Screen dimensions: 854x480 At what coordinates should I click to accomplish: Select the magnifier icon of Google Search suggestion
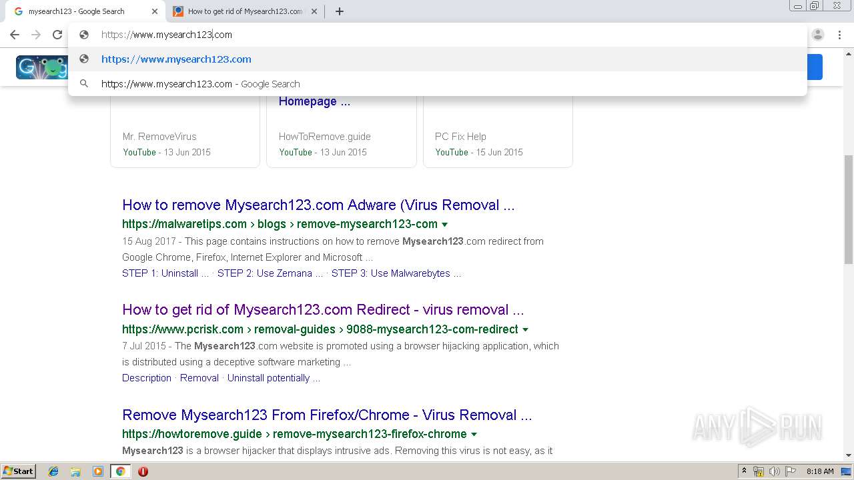pos(84,84)
